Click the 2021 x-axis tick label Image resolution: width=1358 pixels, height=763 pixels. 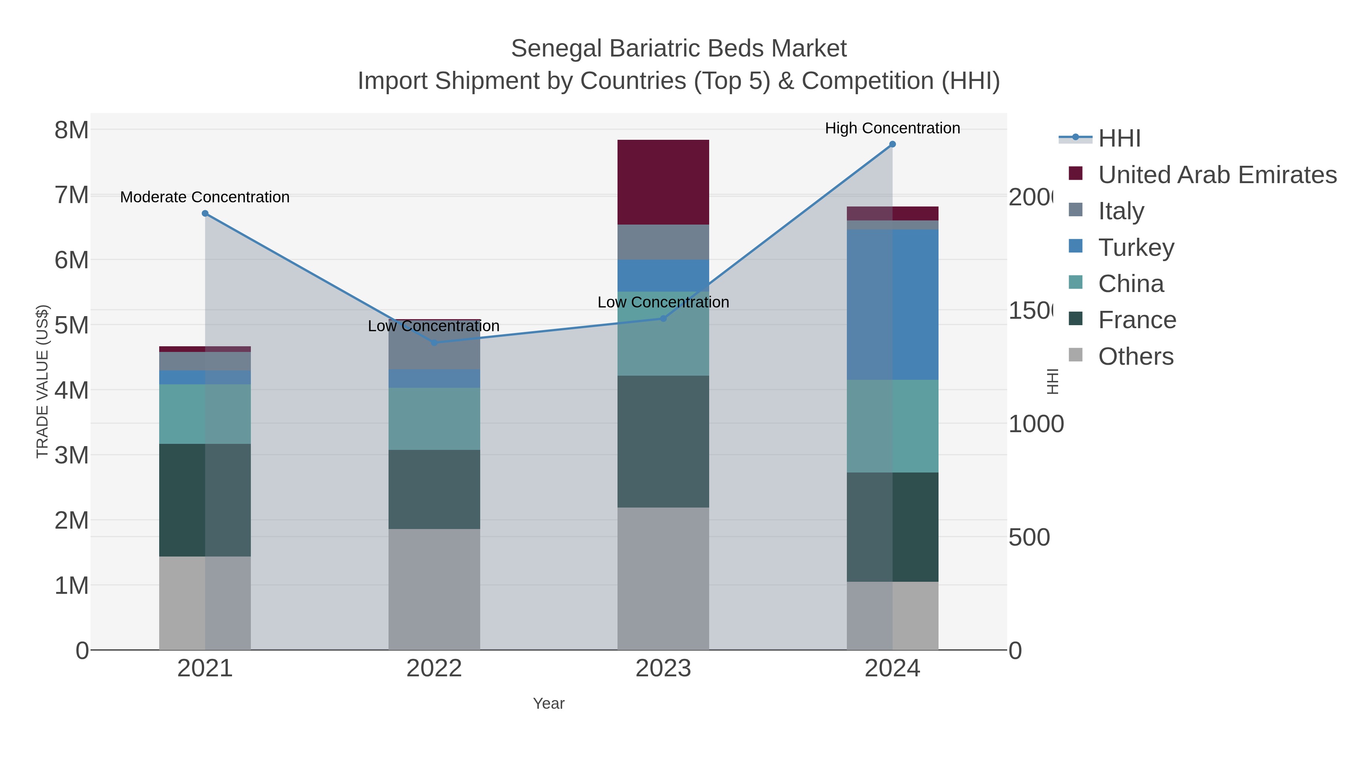tap(205, 669)
